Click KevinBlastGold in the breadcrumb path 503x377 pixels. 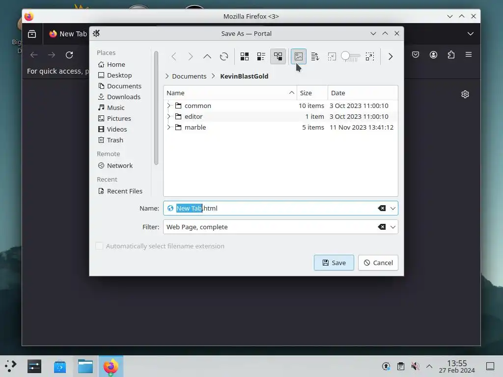(244, 76)
